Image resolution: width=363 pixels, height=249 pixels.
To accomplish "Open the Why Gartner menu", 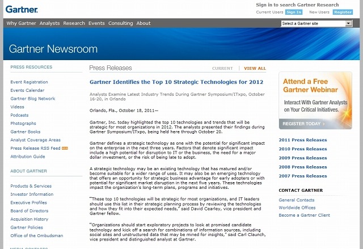I will [x=22, y=23].
